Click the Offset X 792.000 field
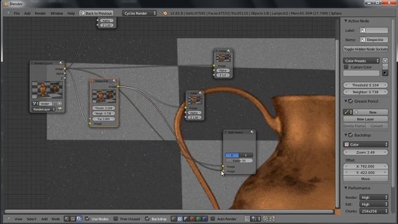The image size is (398, 224). [366, 166]
